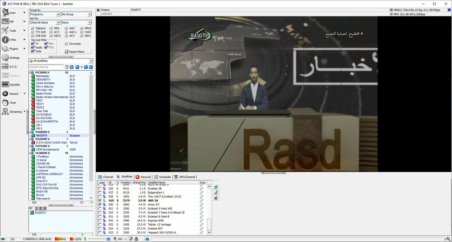Expand the Record dropdown arrow
Screen dimensions: 452x242
coord(24,94)
